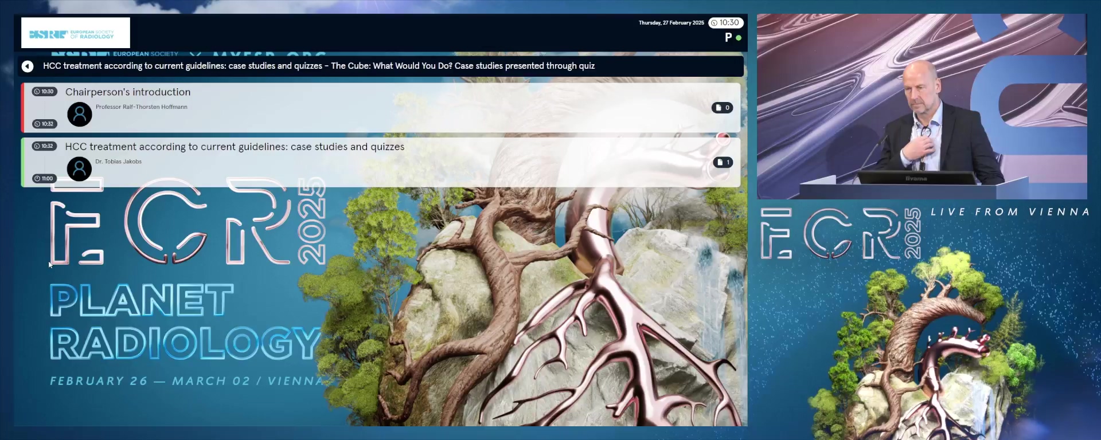The width and height of the screenshot is (1101, 440).
Task: Open the documents badge showing 1
Action: 723,163
